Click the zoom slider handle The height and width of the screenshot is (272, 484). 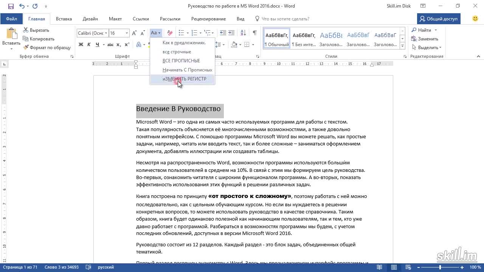pyautogui.click(x=440, y=267)
